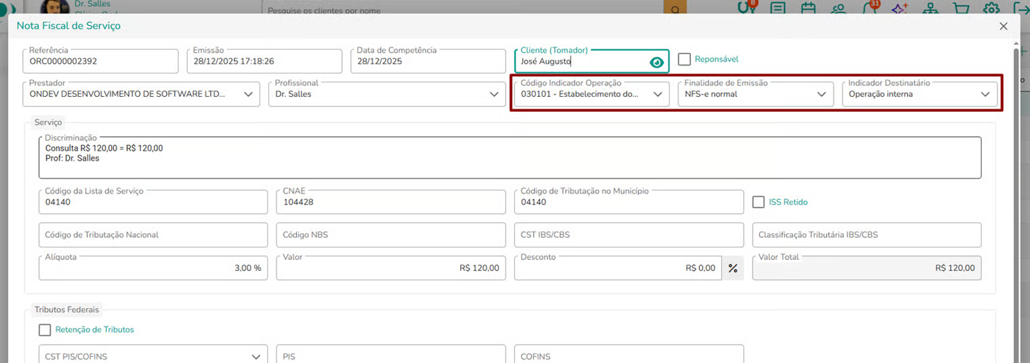
Task: Click the percent icon beside Desconto
Action: click(733, 268)
